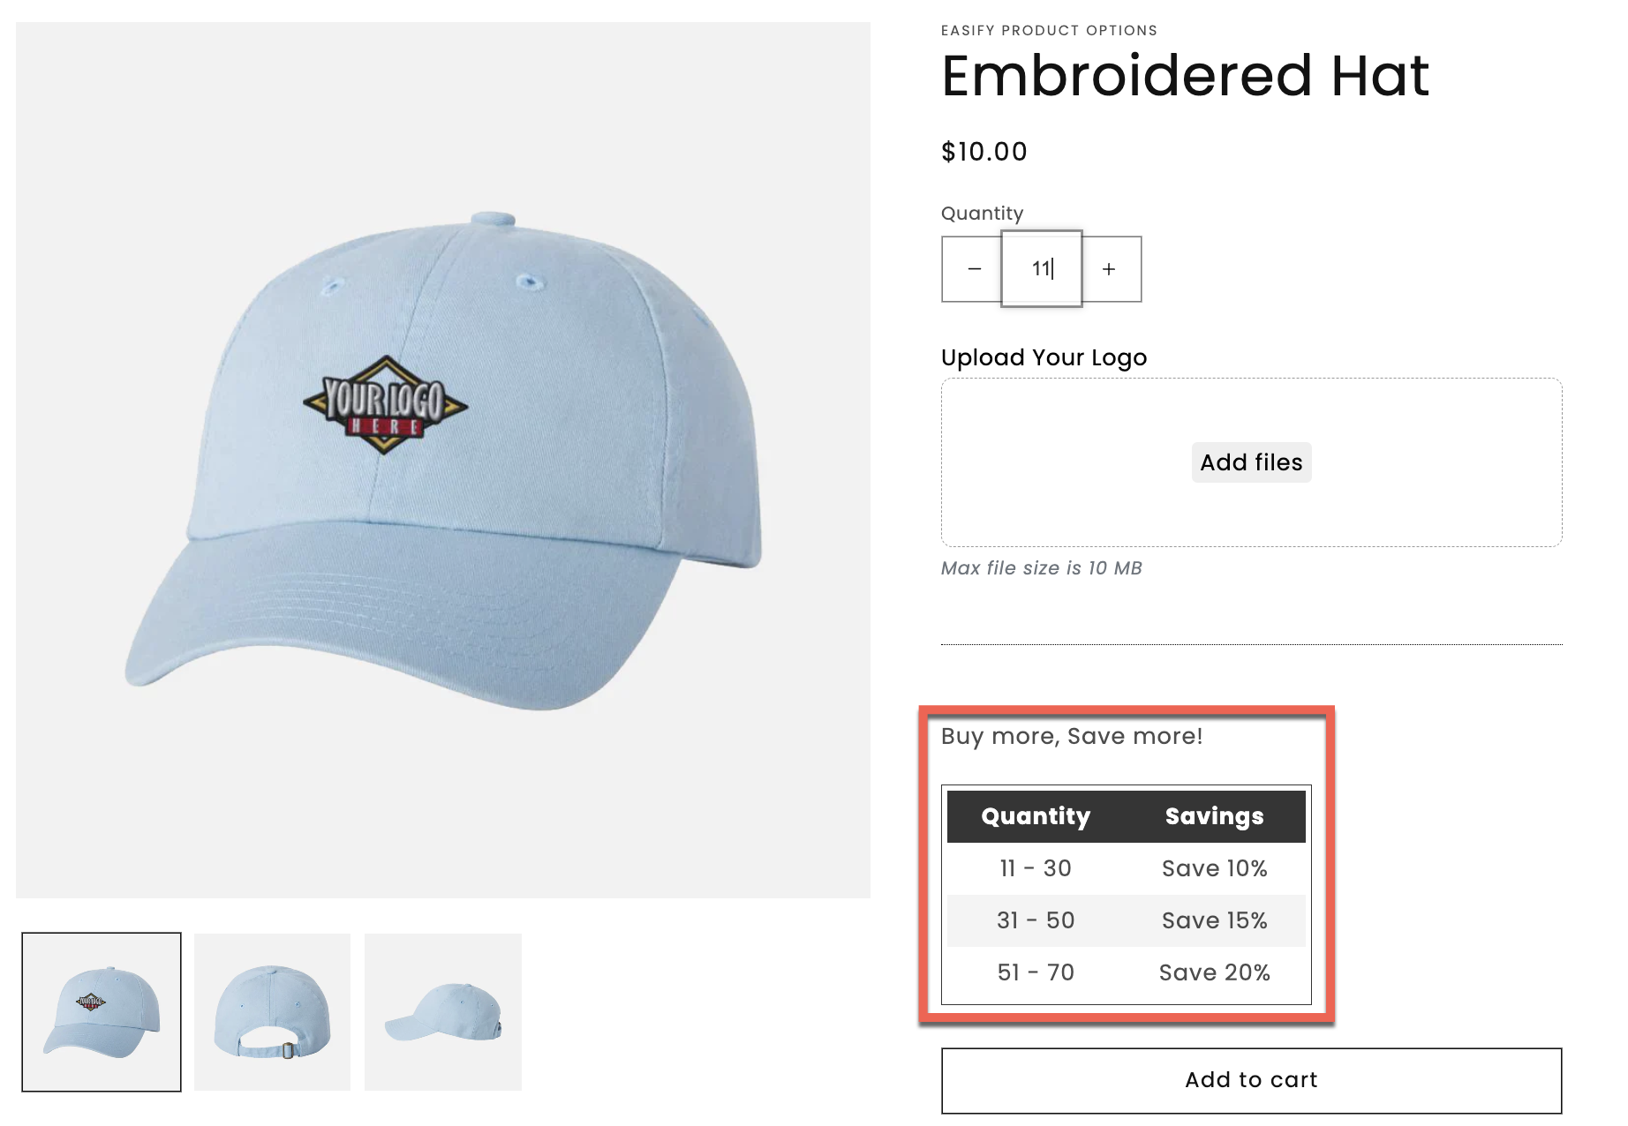
Task: Click the 31 - 50 quantity tier row
Action: (1127, 920)
